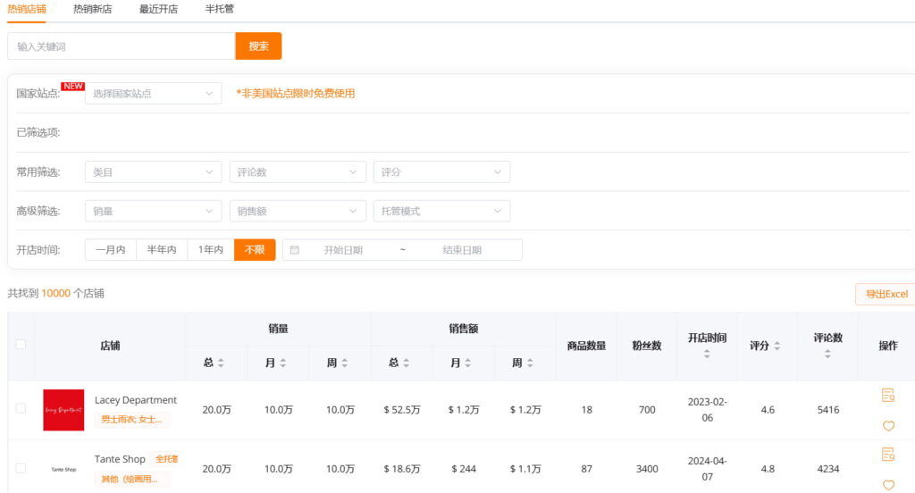The height and width of the screenshot is (493, 915).
Task: Toggle the select-all stores checkbox
Action: (x=21, y=344)
